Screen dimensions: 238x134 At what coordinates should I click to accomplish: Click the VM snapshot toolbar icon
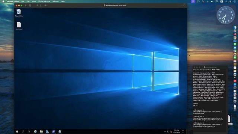(30, 6)
